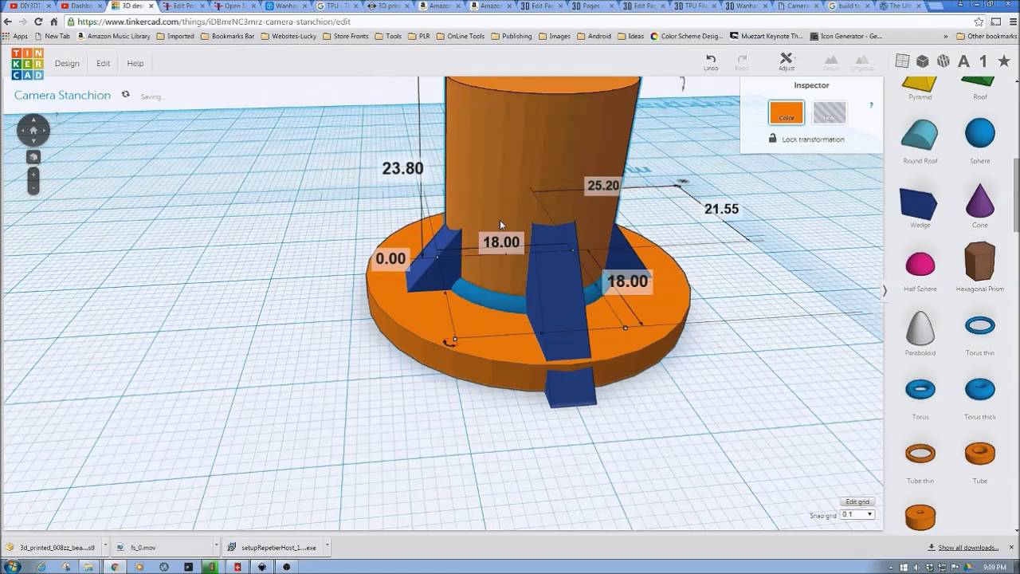This screenshot has height=574, width=1020.
Task: Click the 23.80 height dimension
Action: [402, 168]
